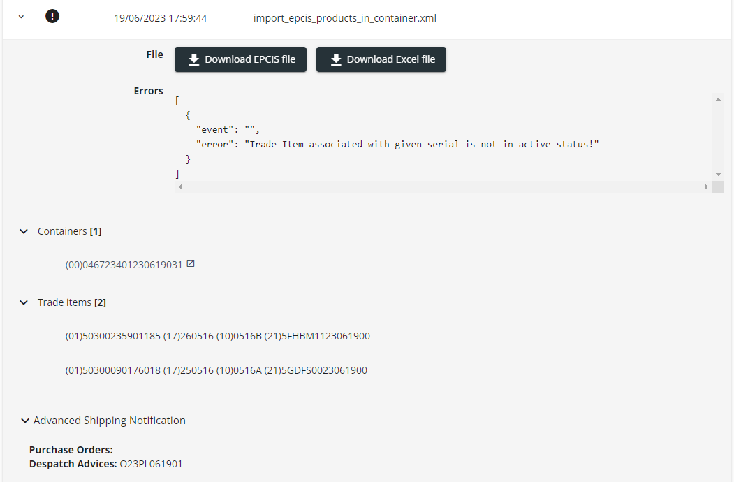Click the filename import_epcis_products_in_container.xml

(345, 17)
